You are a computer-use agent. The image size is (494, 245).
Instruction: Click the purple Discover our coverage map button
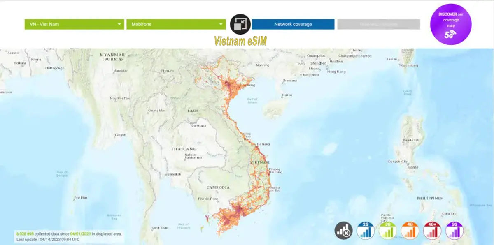point(451,24)
